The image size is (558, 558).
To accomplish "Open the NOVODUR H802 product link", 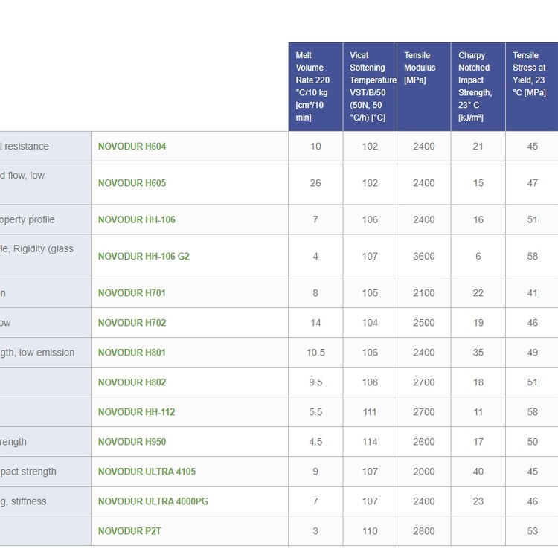I will tap(132, 382).
